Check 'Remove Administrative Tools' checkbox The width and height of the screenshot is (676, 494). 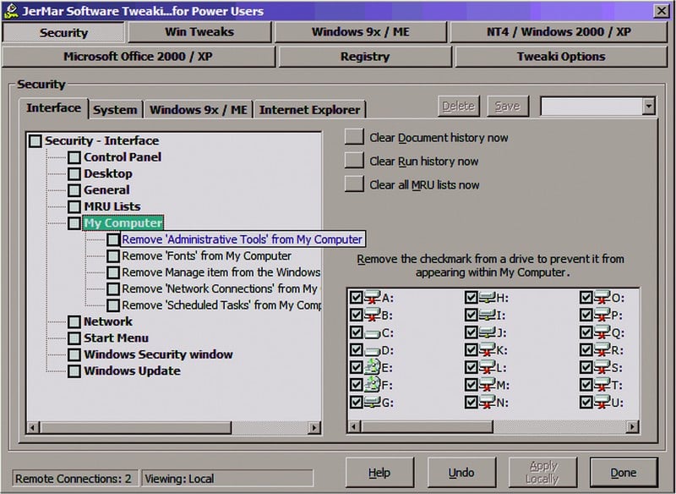(113, 239)
